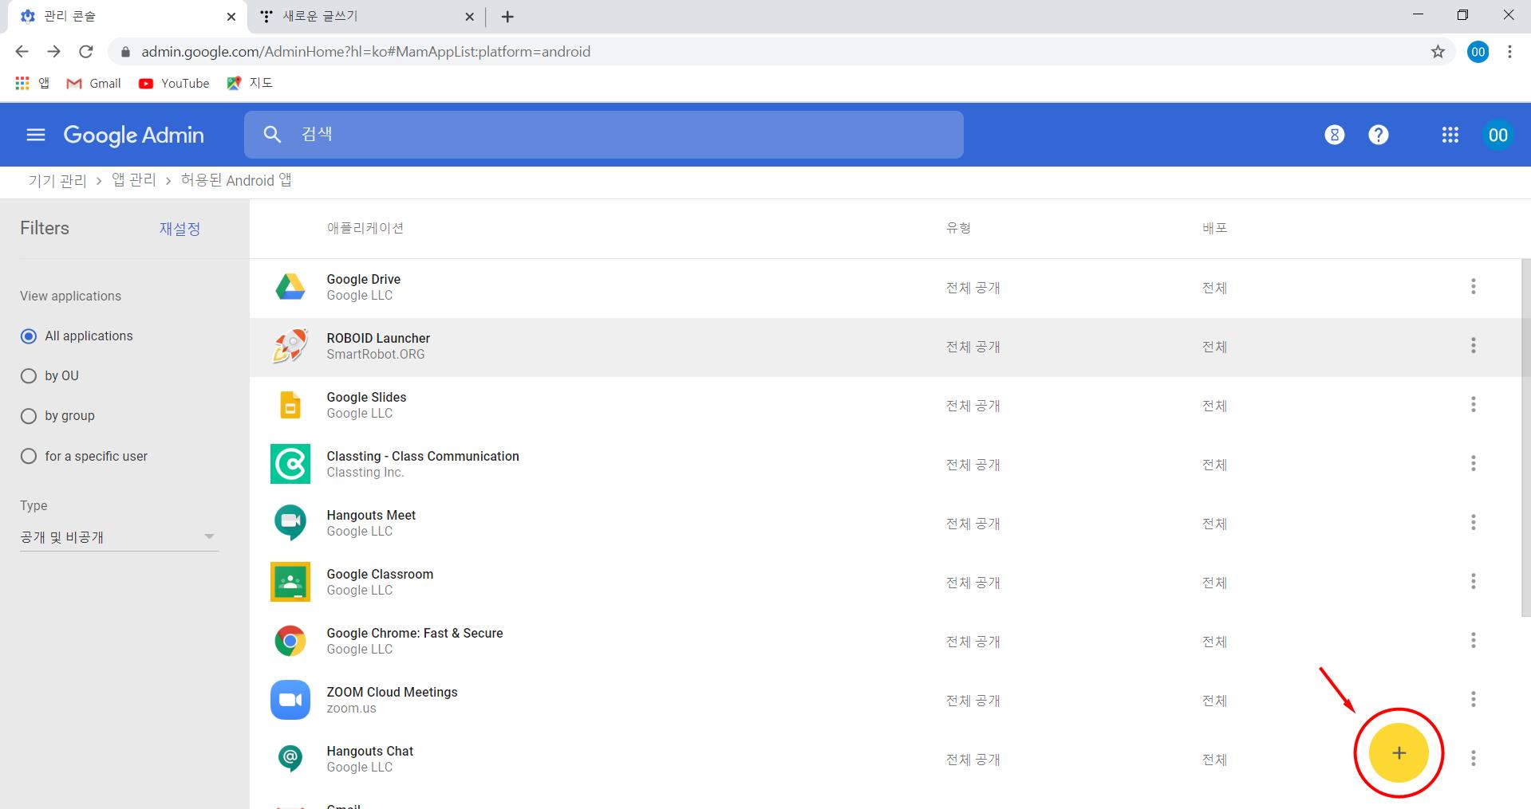Image resolution: width=1531 pixels, height=809 pixels.
Task: Select by OU radio button
Action: pos(29,376)
